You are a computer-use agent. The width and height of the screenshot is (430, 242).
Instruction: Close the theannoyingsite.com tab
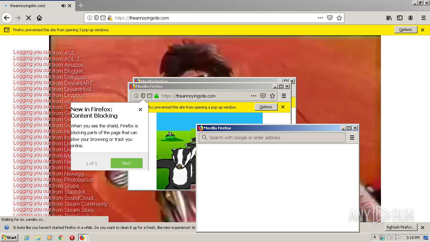pyautogui.click(x=70, y=6)
